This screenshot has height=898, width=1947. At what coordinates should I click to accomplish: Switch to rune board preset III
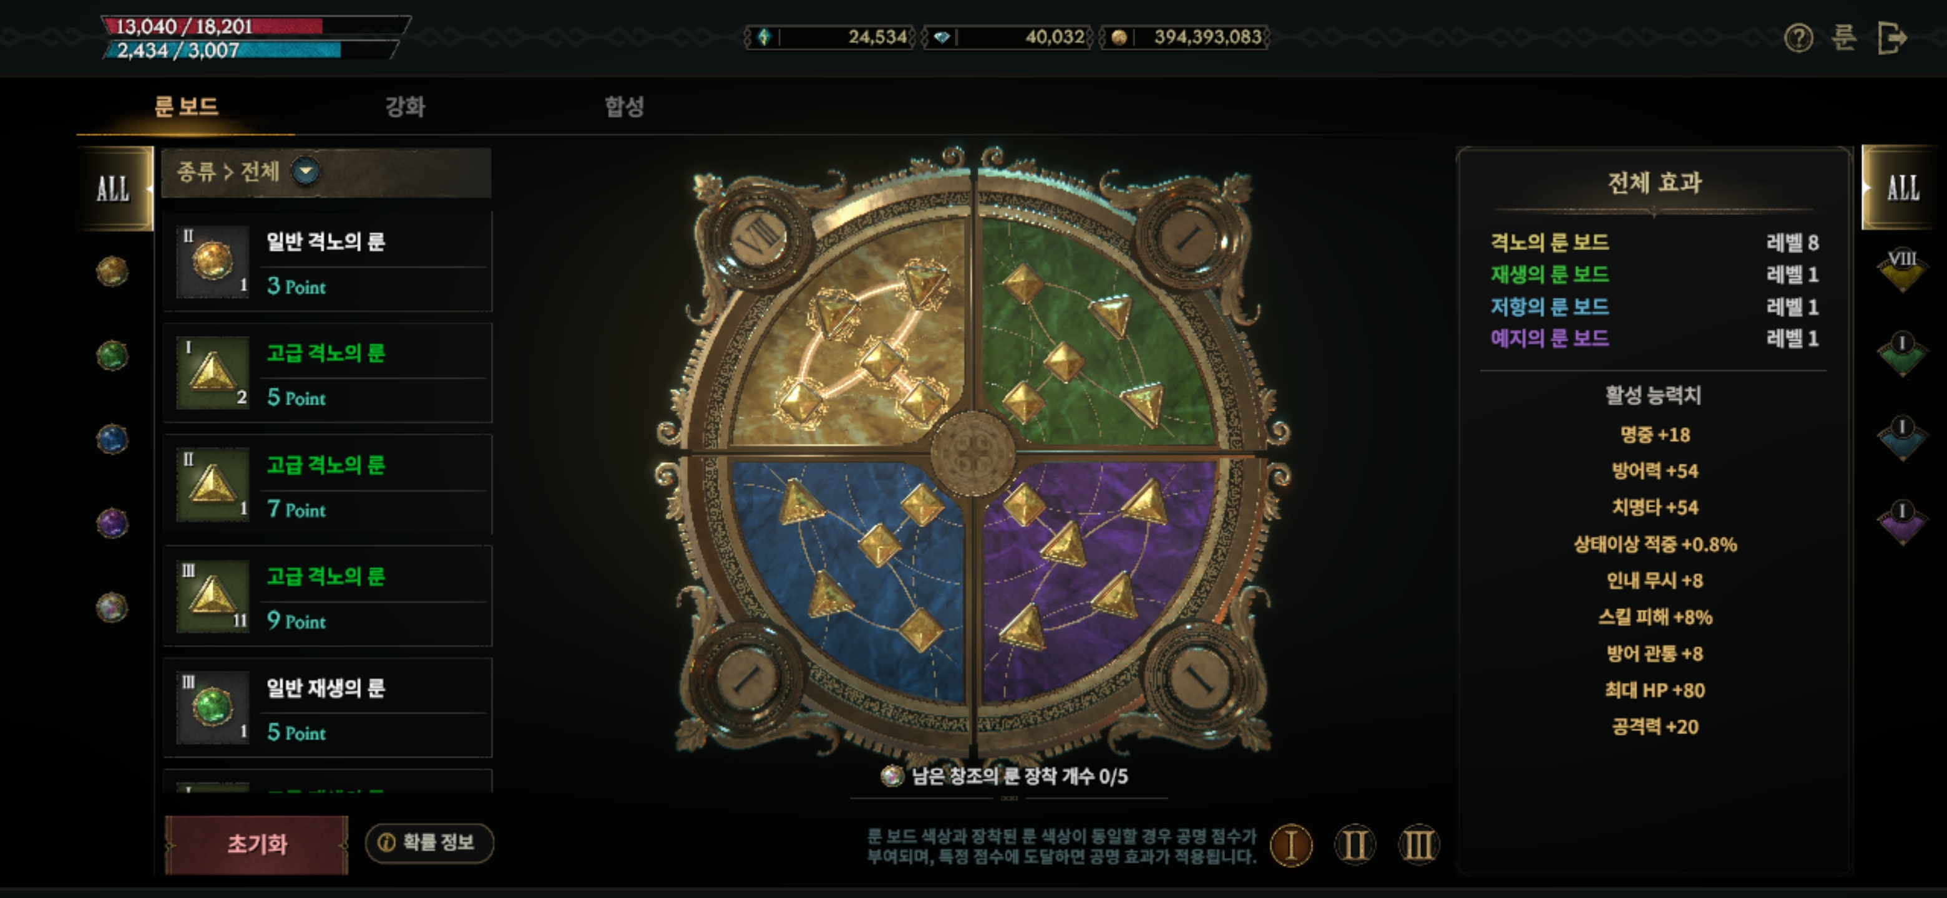point(1418,844)
